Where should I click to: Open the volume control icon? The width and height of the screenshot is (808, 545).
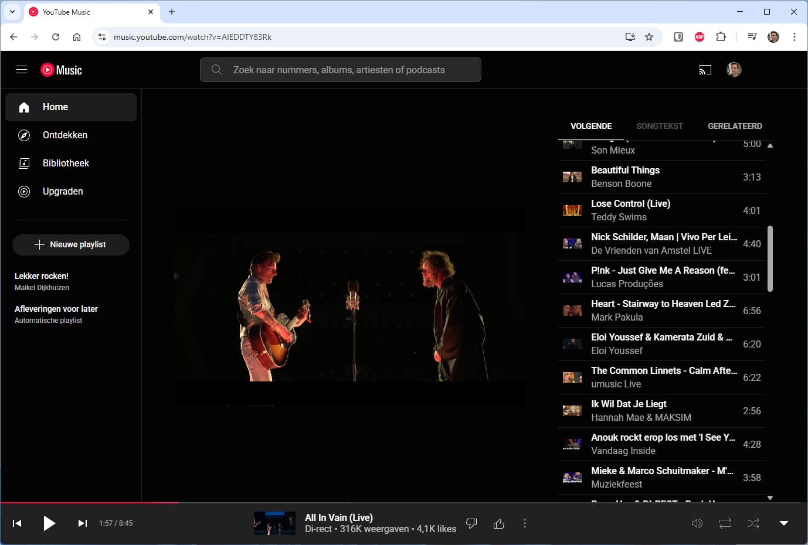click(x=697, y=523)
